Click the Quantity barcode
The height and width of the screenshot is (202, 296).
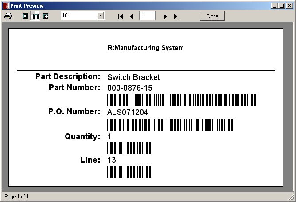tap(130, 148)
